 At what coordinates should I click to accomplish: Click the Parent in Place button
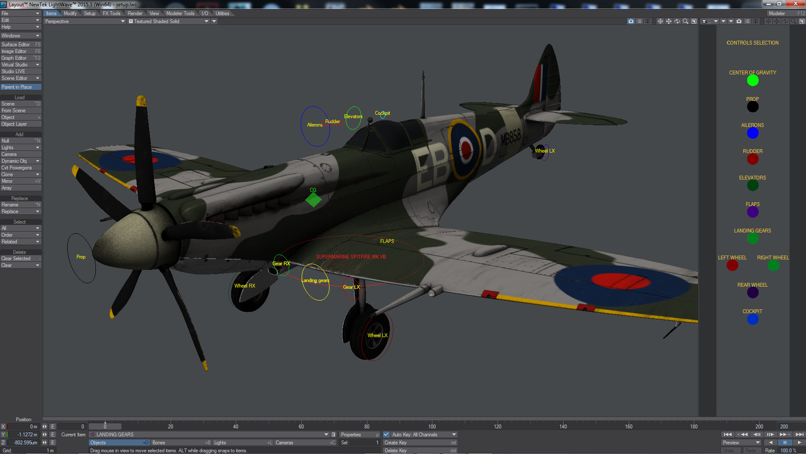[x=21, y=87]
